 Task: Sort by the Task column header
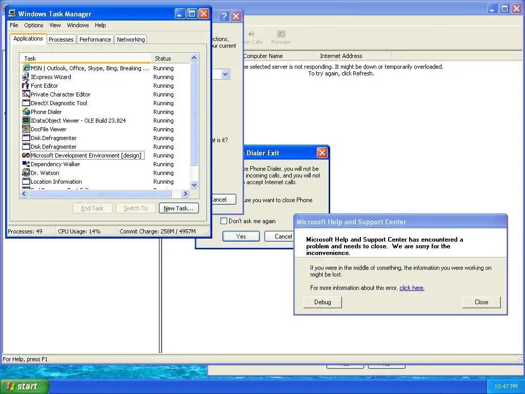pyautogui.click(x=86, y=58)
